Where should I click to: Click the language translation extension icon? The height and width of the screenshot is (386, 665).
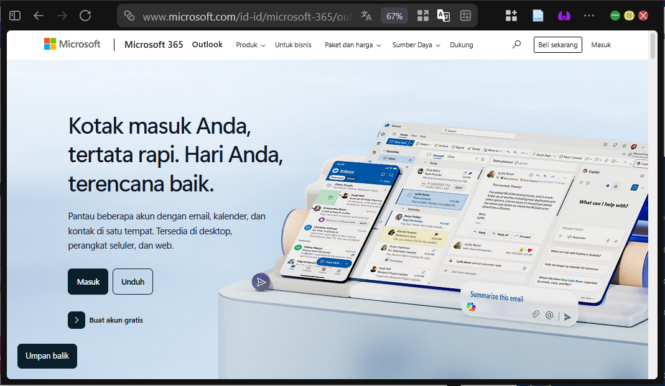(443, 16)
